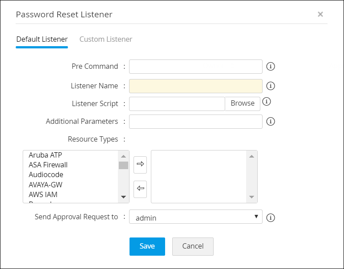Click the info icon beside Pre Command
The height and width of the screenshot is (269, 344).
pos(271,67)
